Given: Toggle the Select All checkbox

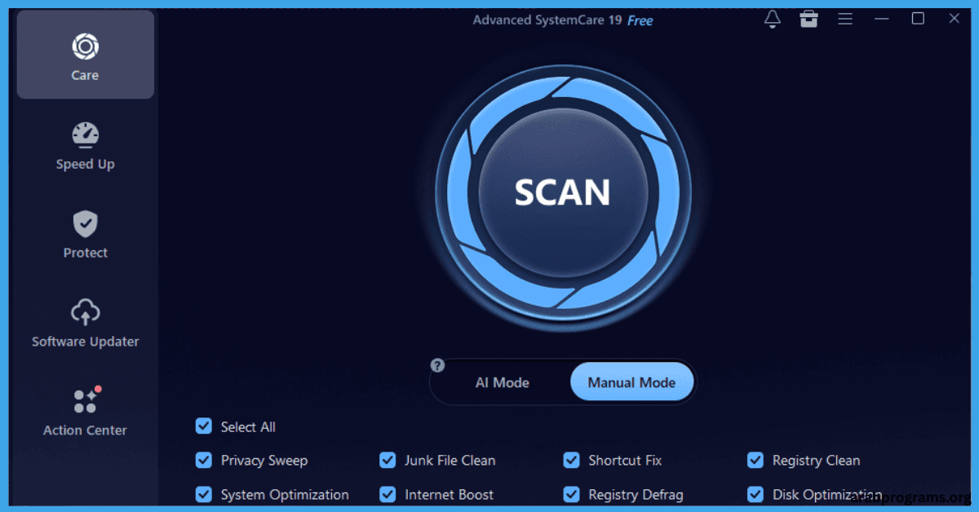Looking at the screenshot, I should click(x=204, y=426).
